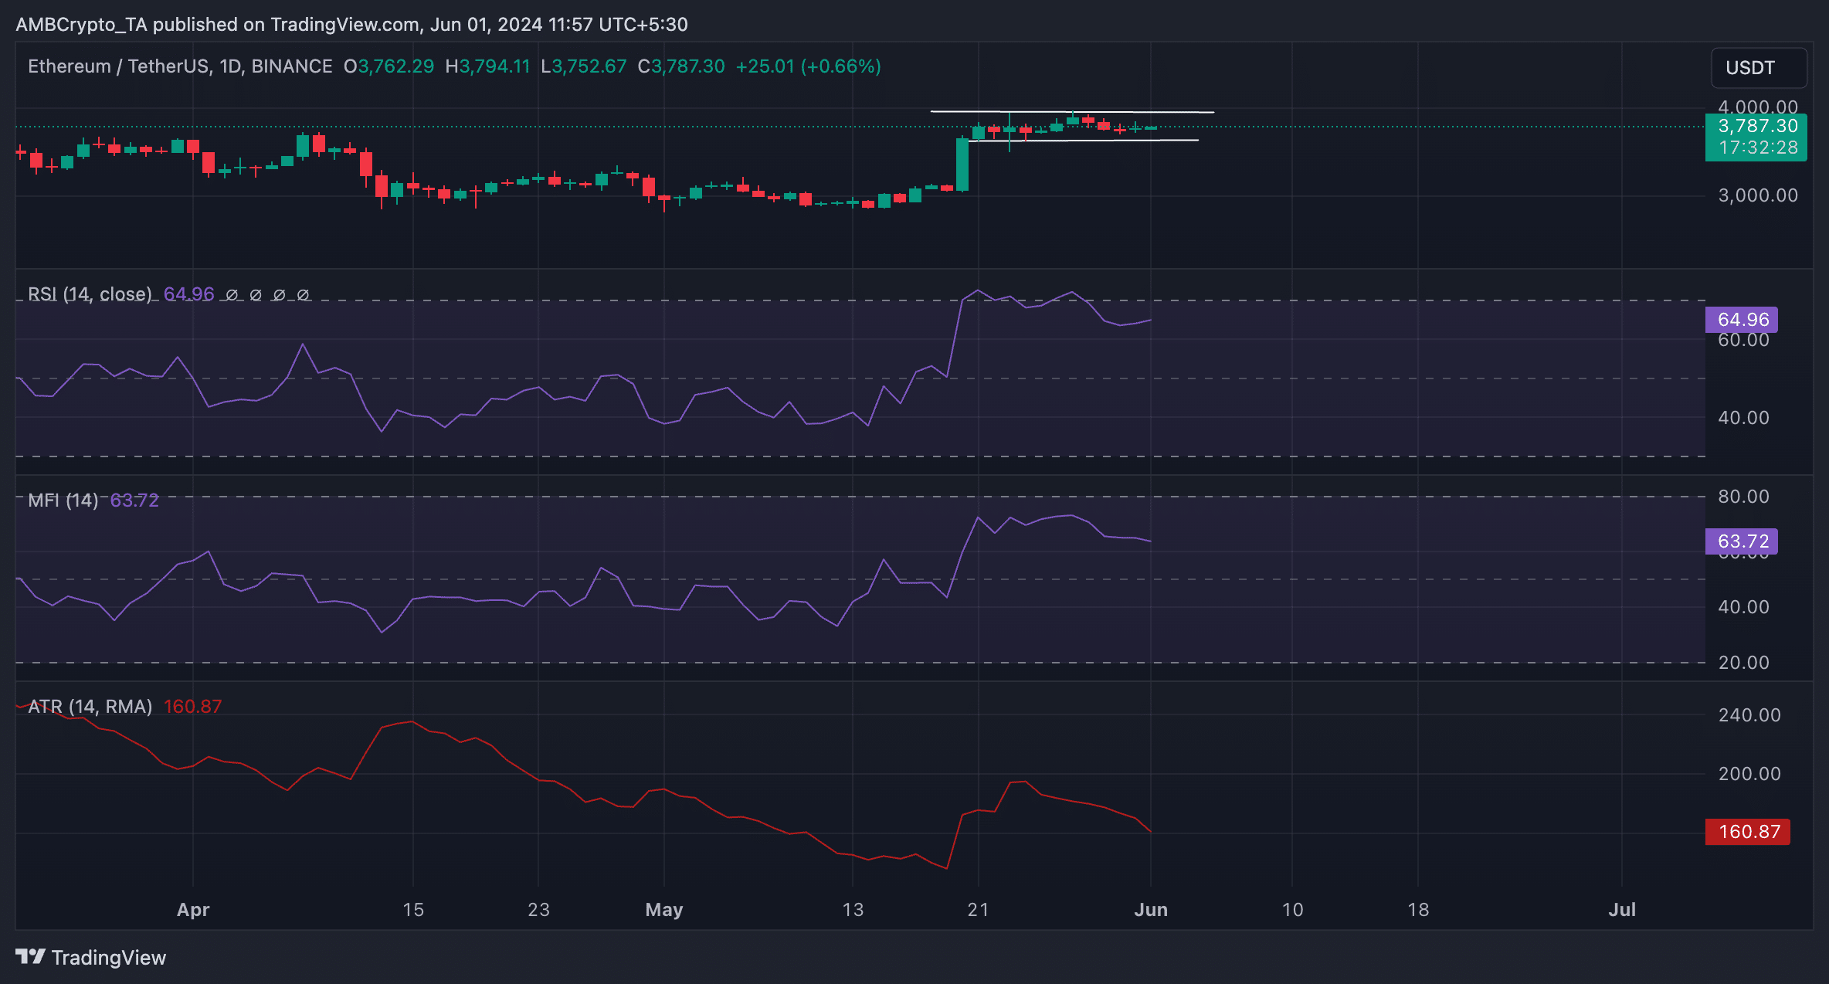Click the MFI legend value 63.72

pos(134,500)
